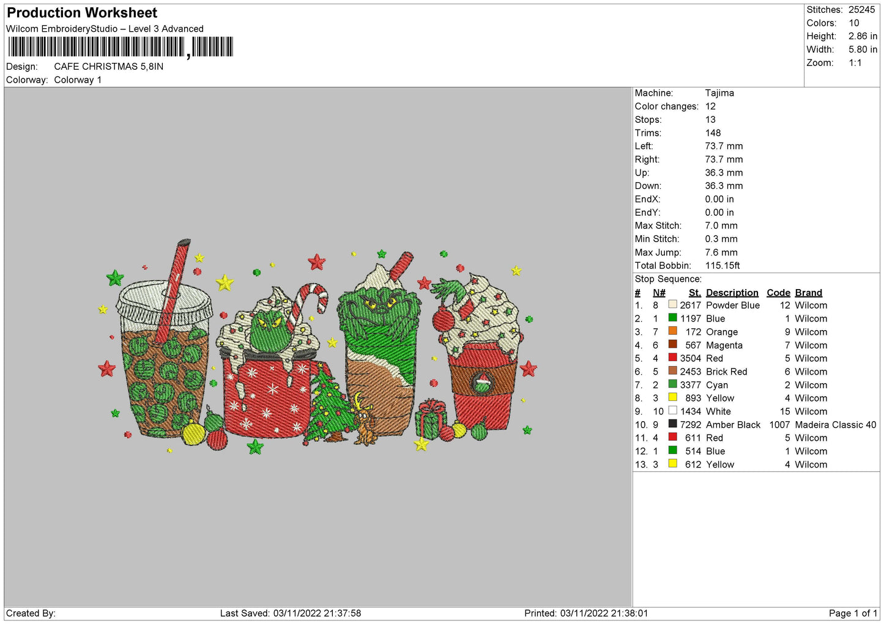Click the design name 'CAFE CHRISTMAS 5,8IN'
The image size is (884, 624).
[109, 67]
